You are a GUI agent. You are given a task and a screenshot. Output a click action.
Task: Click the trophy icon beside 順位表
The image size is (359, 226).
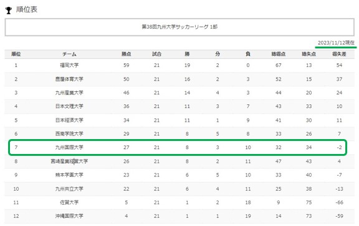tap(9, 11)
